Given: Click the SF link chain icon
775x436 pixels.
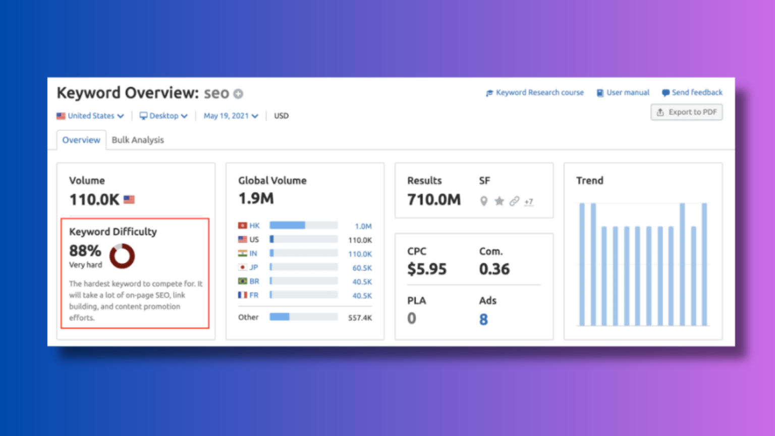Looking at the screenshot, I should [x=514, y=201].
